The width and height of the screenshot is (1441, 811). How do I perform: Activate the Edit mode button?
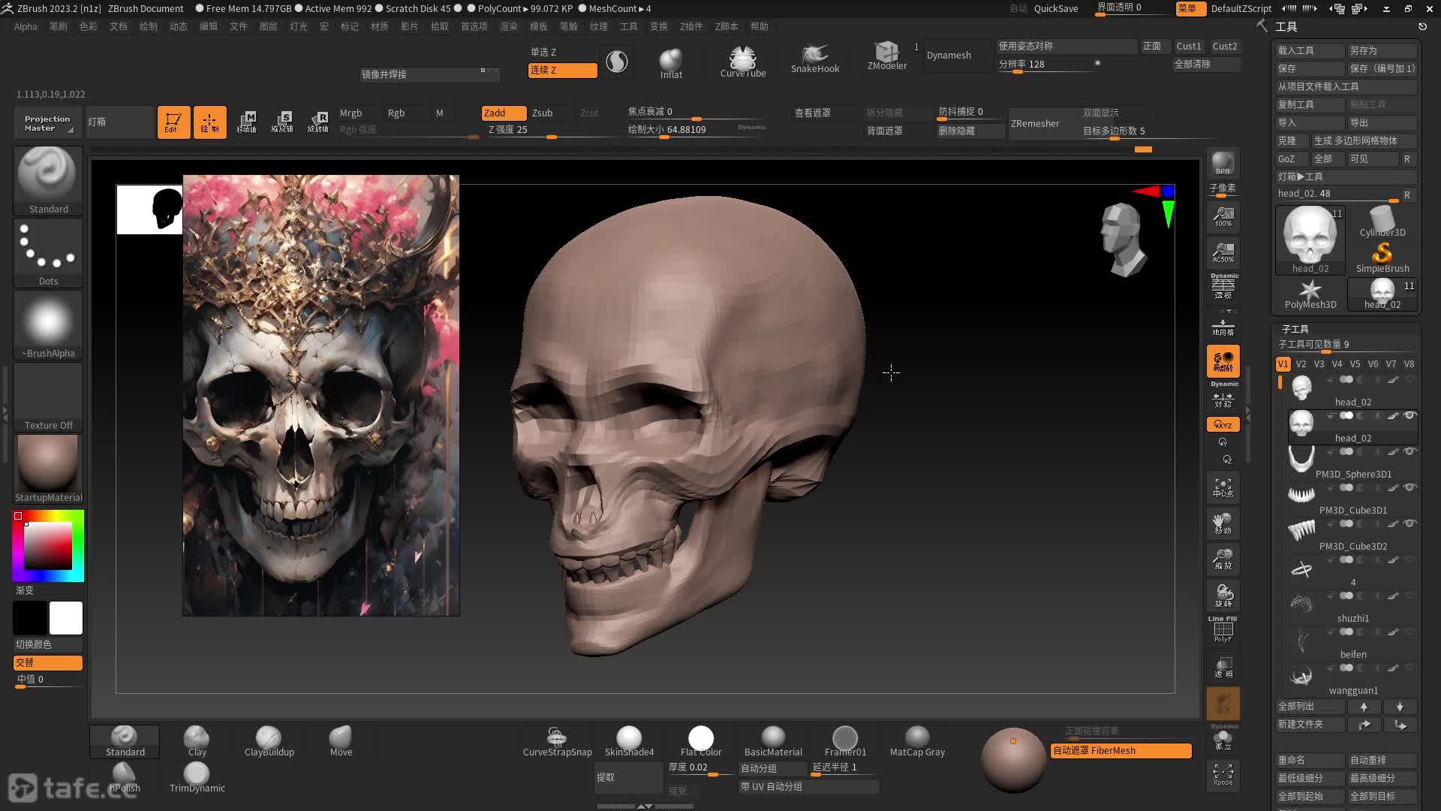pos(173,122)
